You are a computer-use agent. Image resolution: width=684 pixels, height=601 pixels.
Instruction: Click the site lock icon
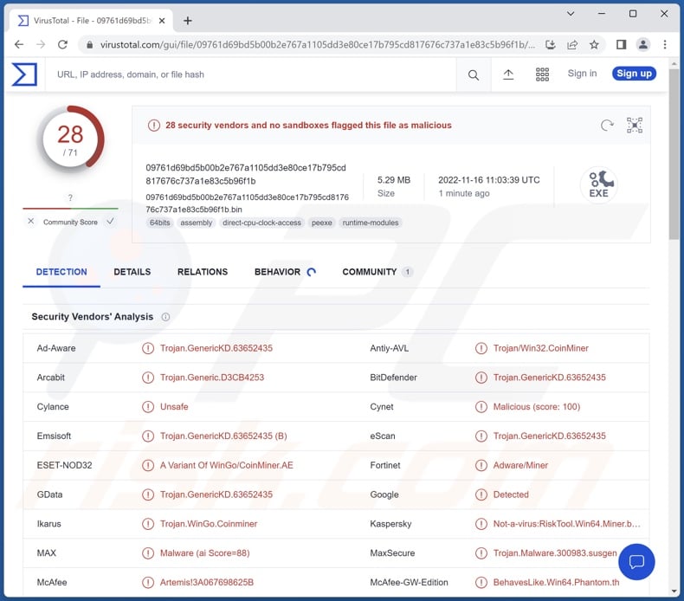(x=89, y=44)
